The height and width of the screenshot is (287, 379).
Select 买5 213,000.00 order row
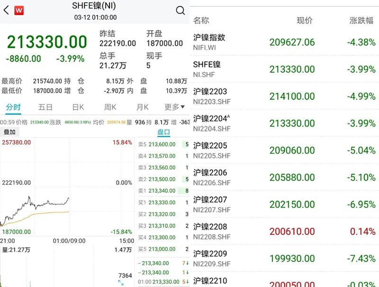click(x=163, y=249)
